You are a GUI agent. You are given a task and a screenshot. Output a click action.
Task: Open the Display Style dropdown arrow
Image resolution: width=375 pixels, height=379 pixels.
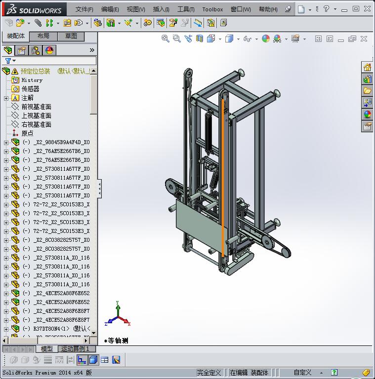click(238, 39)
